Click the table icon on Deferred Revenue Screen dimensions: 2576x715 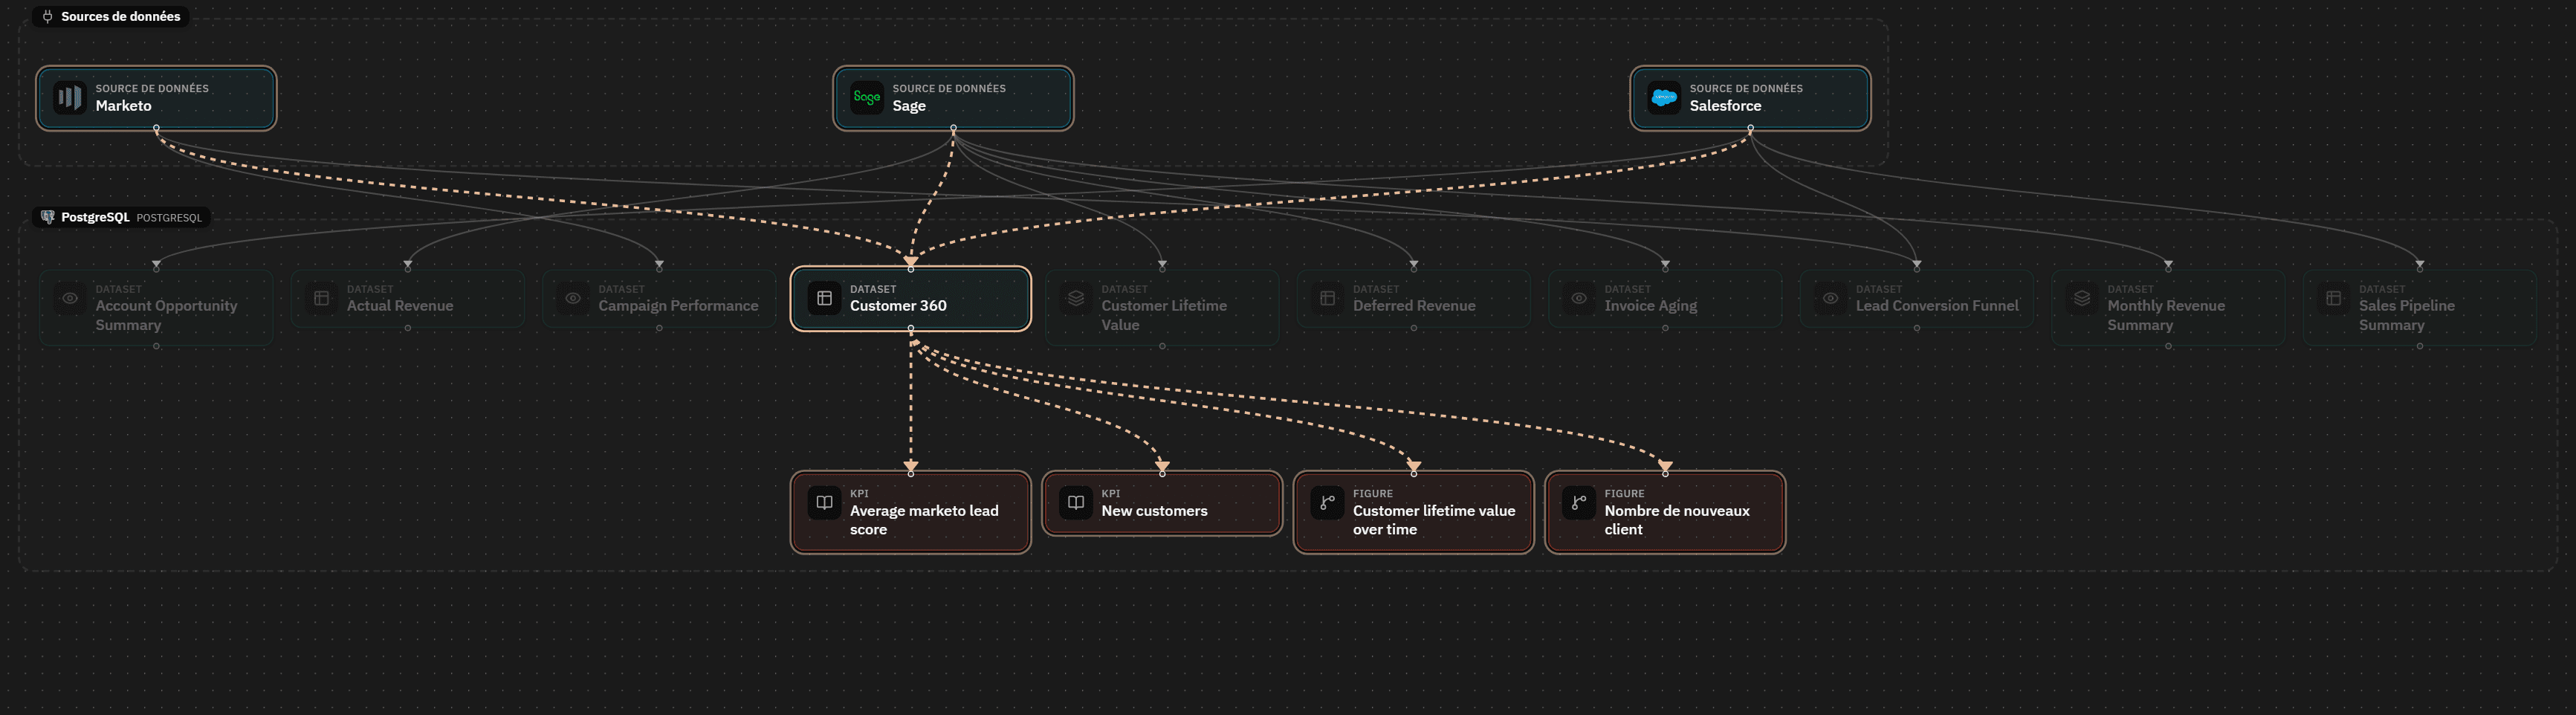(1327, 298)
